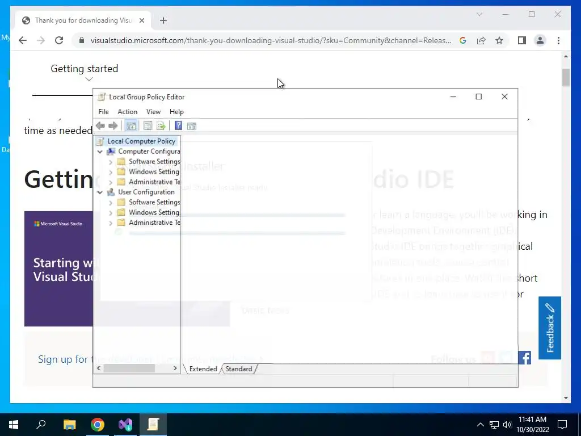Click 'Sign up for' newsletter link
Image resolution: width=581 pixels, height=436 pixels.
point(63,359)
